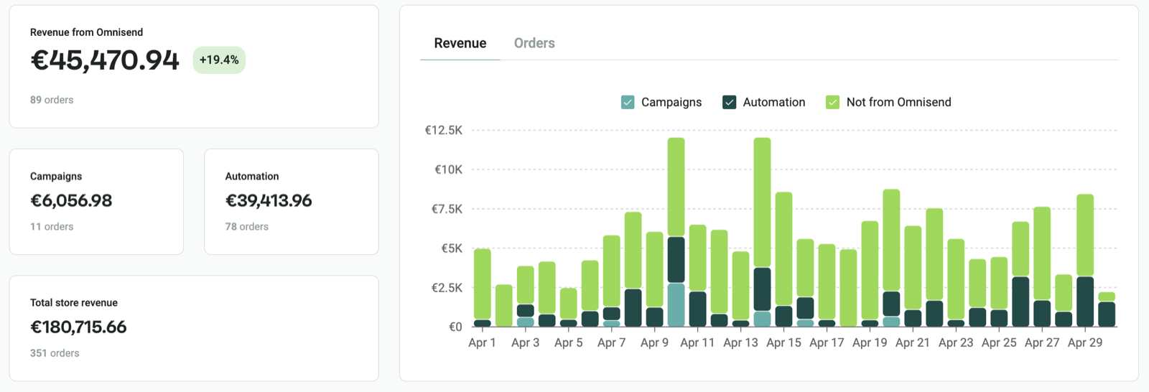Click the 89 orders text
1149x392 pixels.
[52, 100]
